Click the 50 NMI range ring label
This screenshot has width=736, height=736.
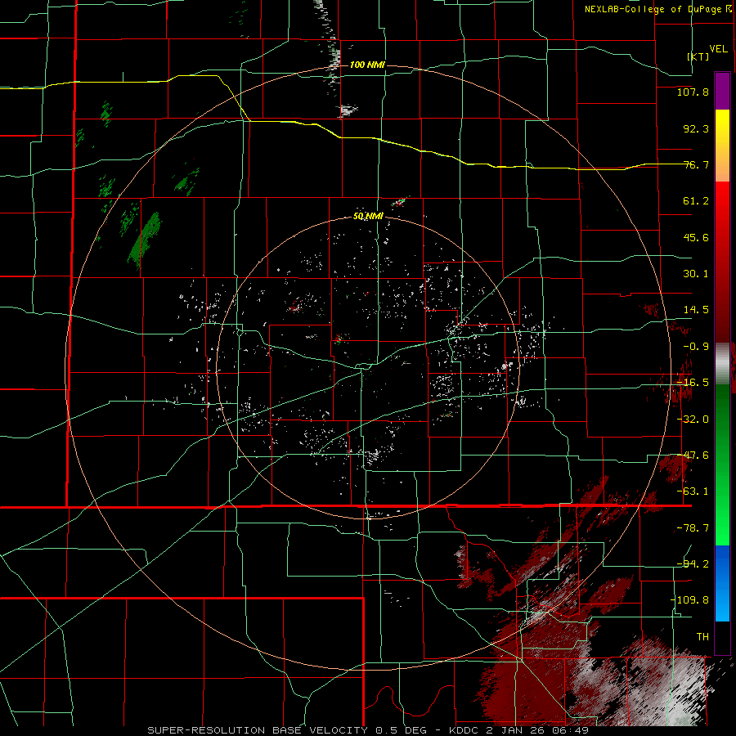[x=368, y=217]
